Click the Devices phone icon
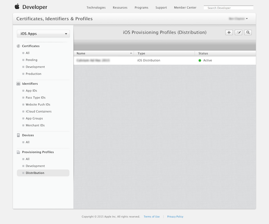The image size is (269, 224). (18, 135)
